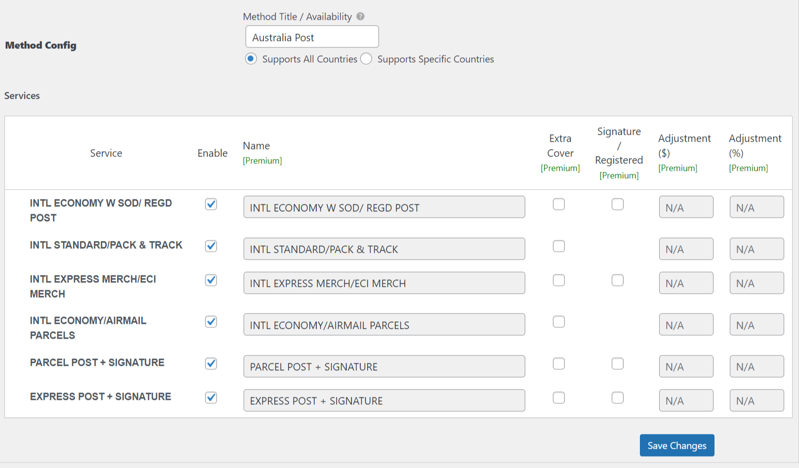Click the Australia Post method title field
This screenshot has height=468, width=799.
click(x=312, y=37)
